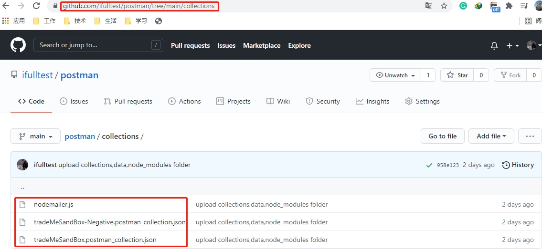This screenshot has width=542, height=252.
Task: Click the browser back arrow
Action: click(x=6, y=6)
